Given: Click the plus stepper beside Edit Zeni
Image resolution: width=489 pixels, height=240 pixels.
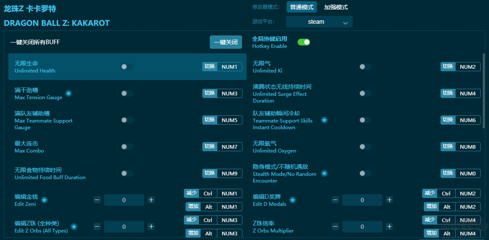Looking at the screenshot, I should (x=151, y=200).
